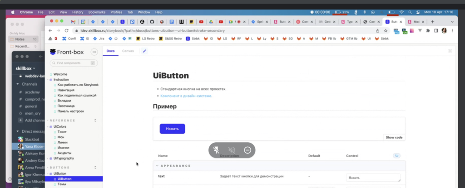Screen dimensions: 465x188
Task: Open the skillbox workspace dropdown in Slack
Action: [25, 68]
